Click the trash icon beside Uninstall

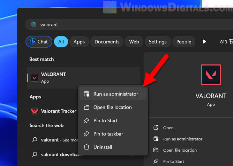[87, 147]
